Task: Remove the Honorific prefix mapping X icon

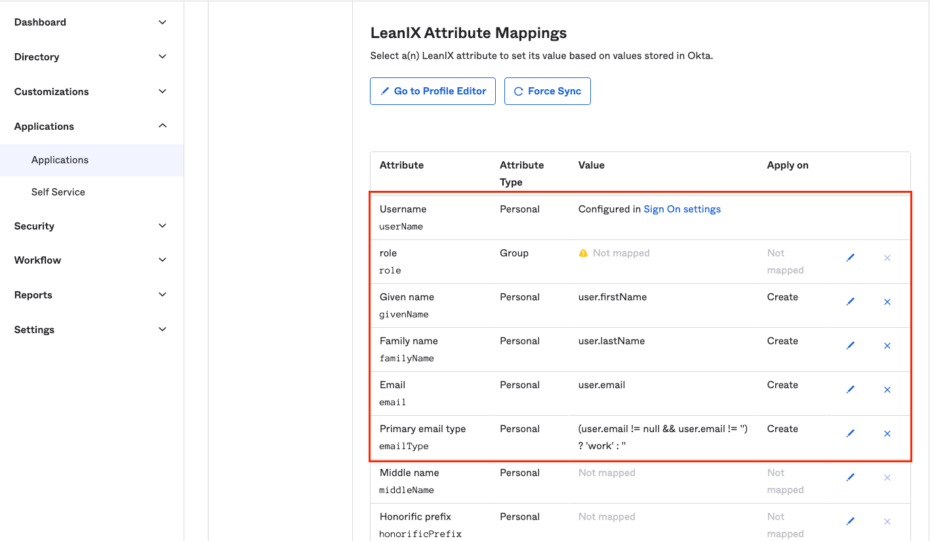Action: click(x=887, y=522)
